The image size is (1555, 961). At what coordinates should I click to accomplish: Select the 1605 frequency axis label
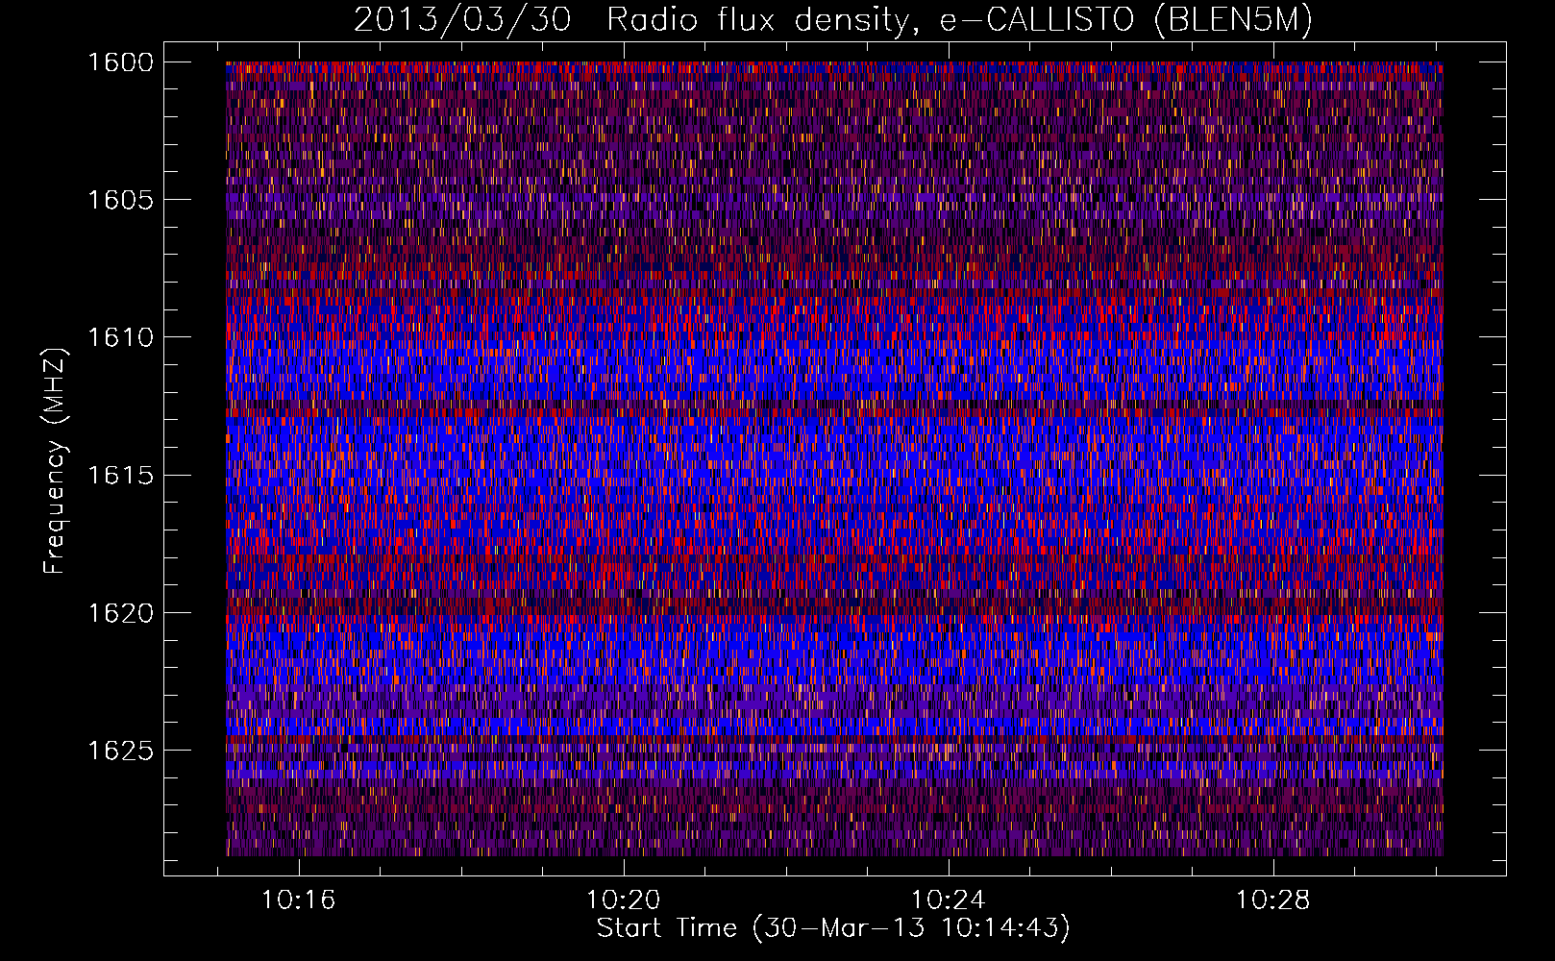120,200
